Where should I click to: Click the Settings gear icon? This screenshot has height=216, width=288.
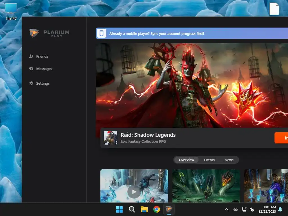[x=31, y=83]
